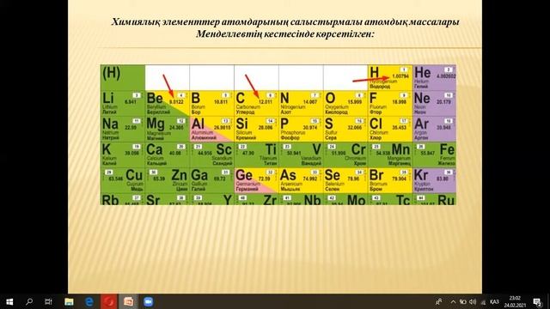The height and width of the screenshot is (309, 550).
Task: Click the Kr krypton cell
Action: [435, 180]
